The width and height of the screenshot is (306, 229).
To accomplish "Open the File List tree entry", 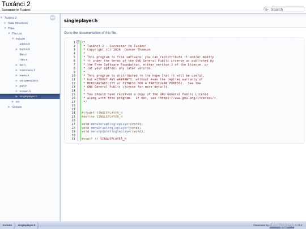I will coord(17,33).
